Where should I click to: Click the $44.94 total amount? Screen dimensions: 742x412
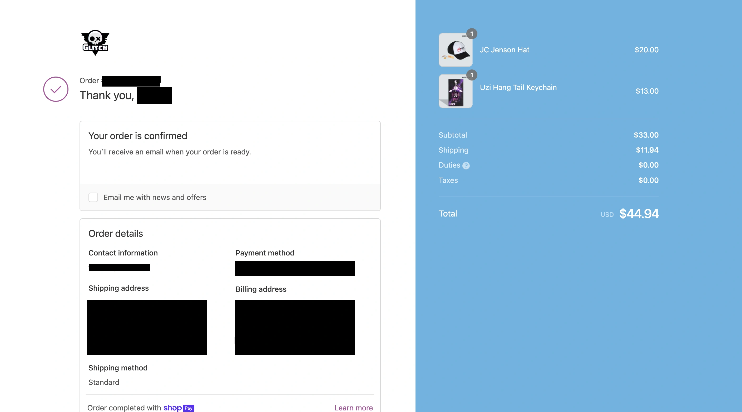click(x=639, y=213)
